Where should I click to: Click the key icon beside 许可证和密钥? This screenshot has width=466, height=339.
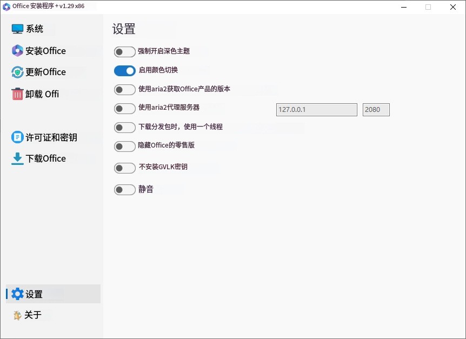(x=17, y=137)
